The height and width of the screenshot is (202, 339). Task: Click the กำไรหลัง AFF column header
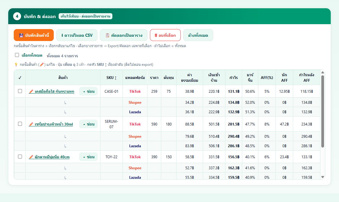pyautogui.click(x=307, y=78)
